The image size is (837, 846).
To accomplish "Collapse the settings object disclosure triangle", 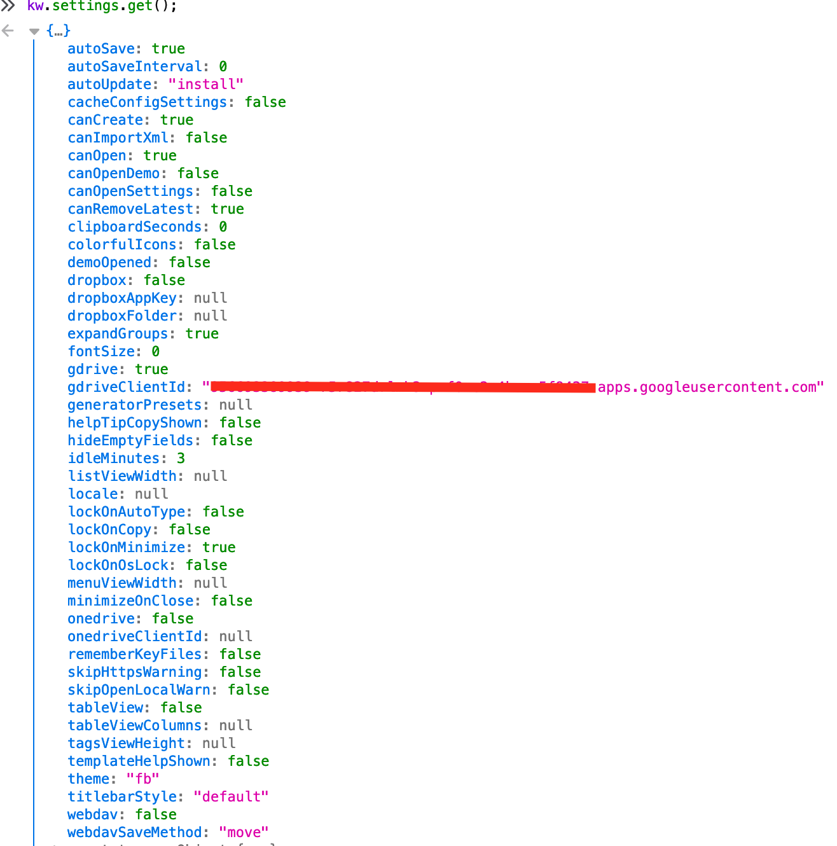I will coord(34,31).
